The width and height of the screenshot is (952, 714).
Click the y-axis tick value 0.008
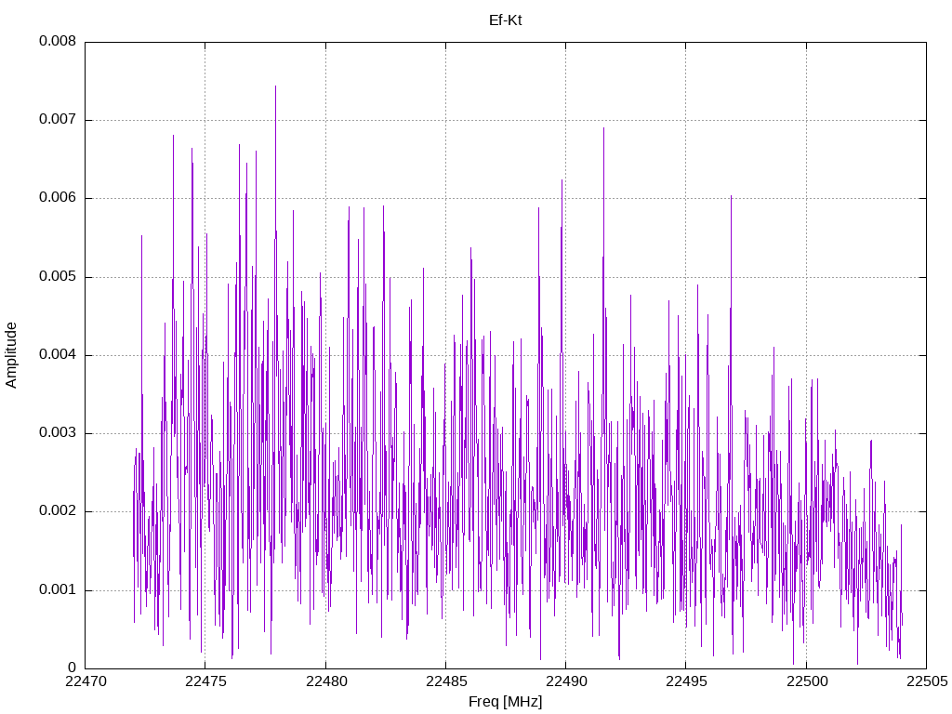(58, 41)
